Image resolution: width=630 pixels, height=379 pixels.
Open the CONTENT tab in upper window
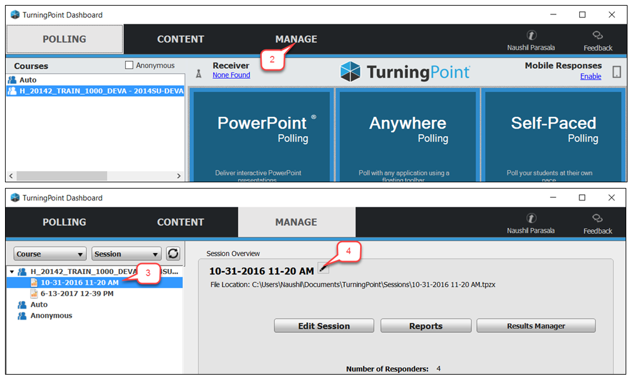181,39
